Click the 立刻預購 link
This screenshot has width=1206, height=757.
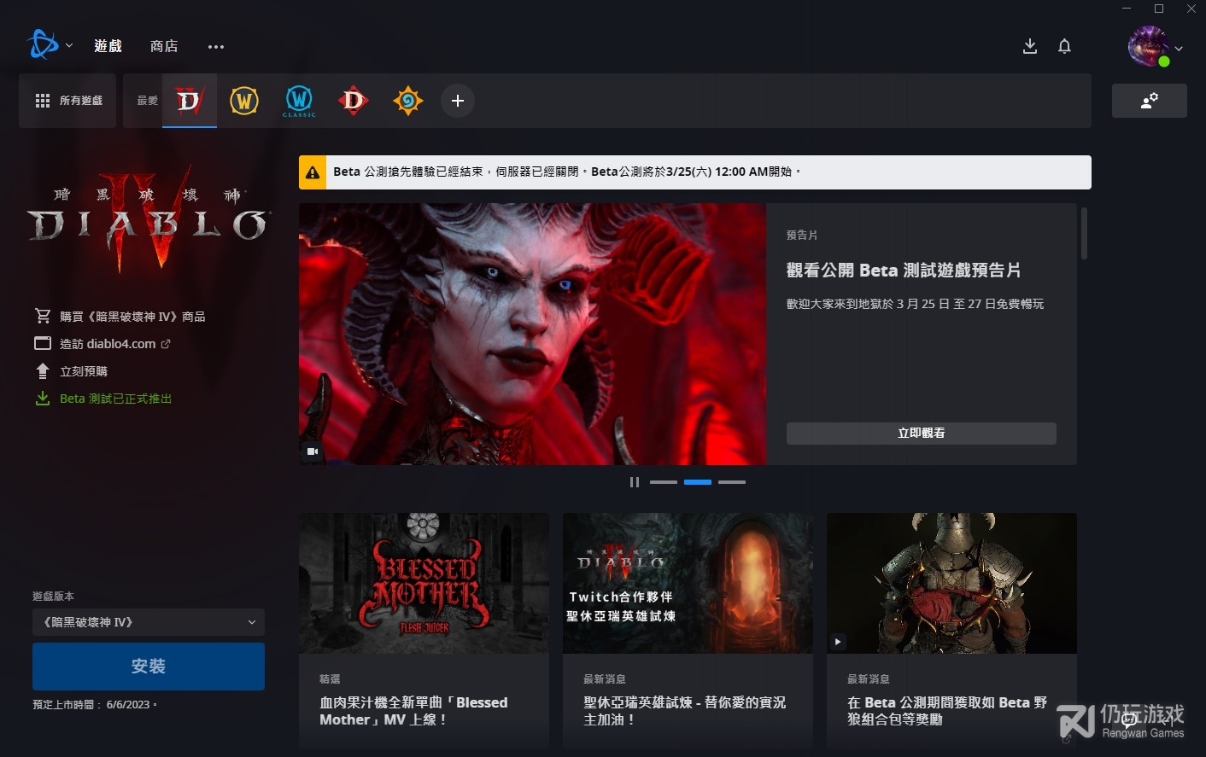point(84,371)
